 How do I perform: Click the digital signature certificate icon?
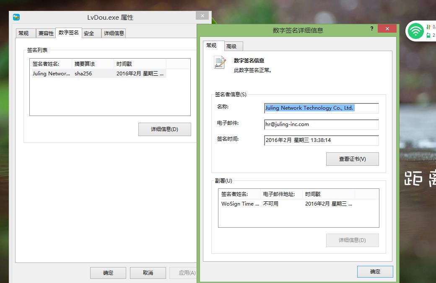tap(220, 62)
